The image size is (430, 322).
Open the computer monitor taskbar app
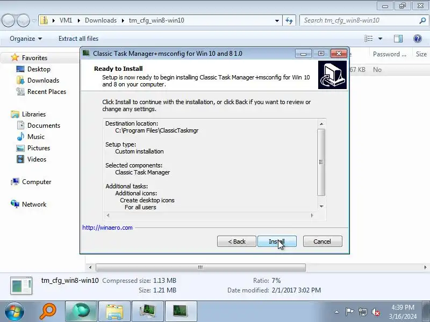148,311
